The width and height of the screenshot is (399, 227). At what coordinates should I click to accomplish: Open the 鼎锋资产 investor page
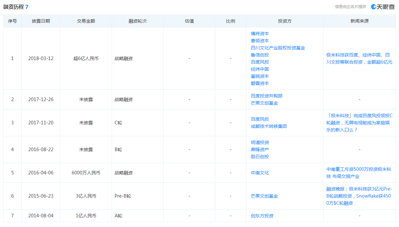click(260, 150)
